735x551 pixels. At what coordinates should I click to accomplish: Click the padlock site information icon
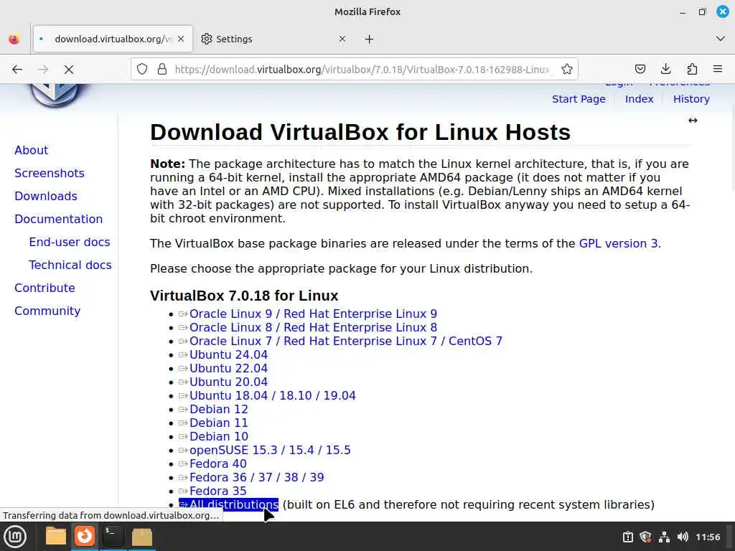pos(162,70)
